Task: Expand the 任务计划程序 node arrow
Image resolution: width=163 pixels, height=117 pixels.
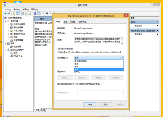Action: (9, 24)
